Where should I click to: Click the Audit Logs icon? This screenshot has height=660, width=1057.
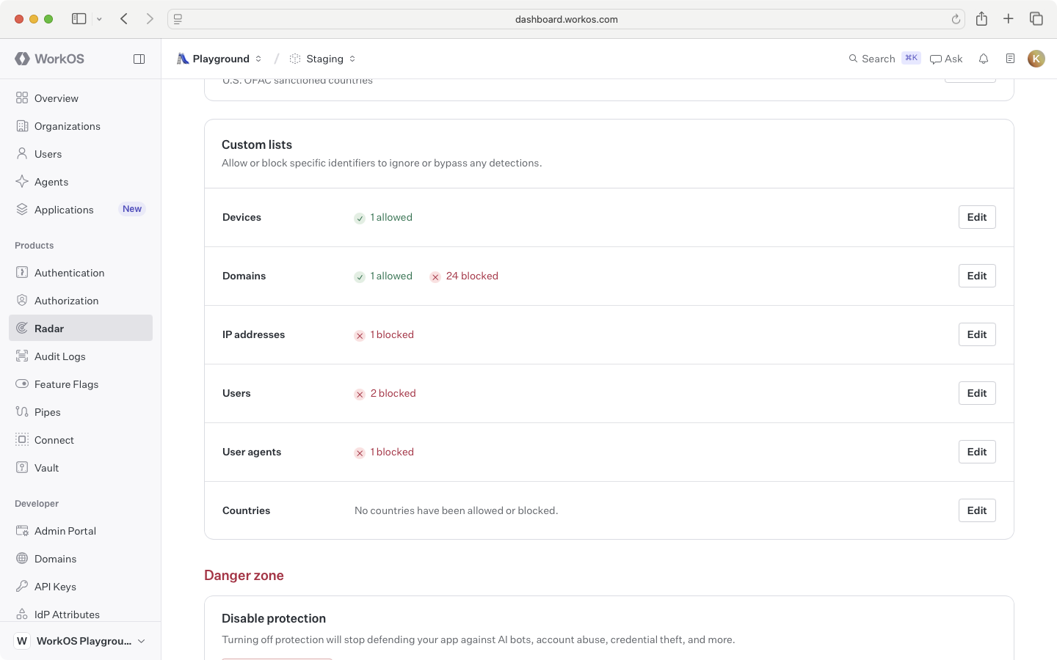(x=22, y=356)
